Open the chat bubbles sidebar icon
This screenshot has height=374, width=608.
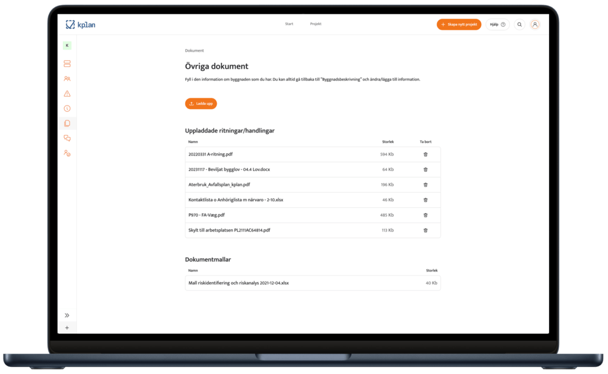point(67,138)
